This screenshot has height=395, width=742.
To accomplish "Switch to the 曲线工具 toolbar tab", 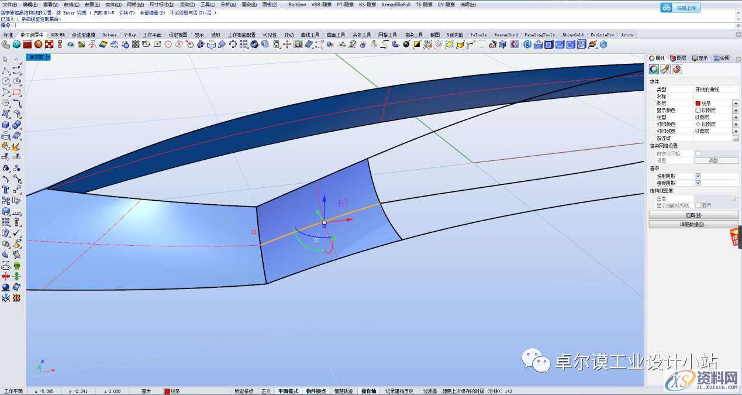I will (310, 35).
